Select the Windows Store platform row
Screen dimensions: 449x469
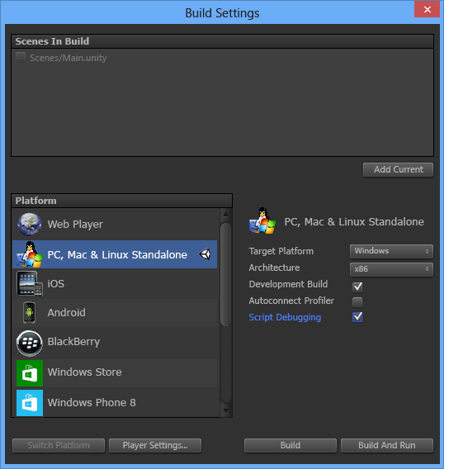[115, 373]
